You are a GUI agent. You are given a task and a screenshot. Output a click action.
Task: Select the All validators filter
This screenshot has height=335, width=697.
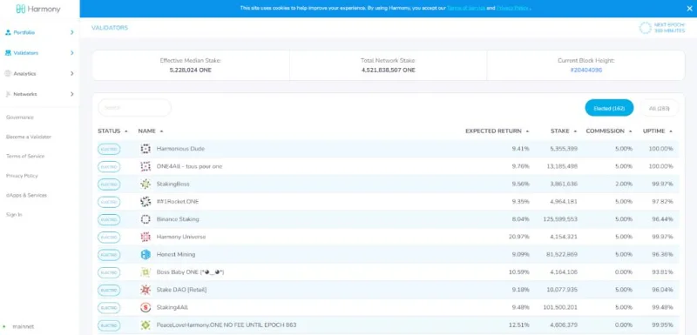pos(660,108)
